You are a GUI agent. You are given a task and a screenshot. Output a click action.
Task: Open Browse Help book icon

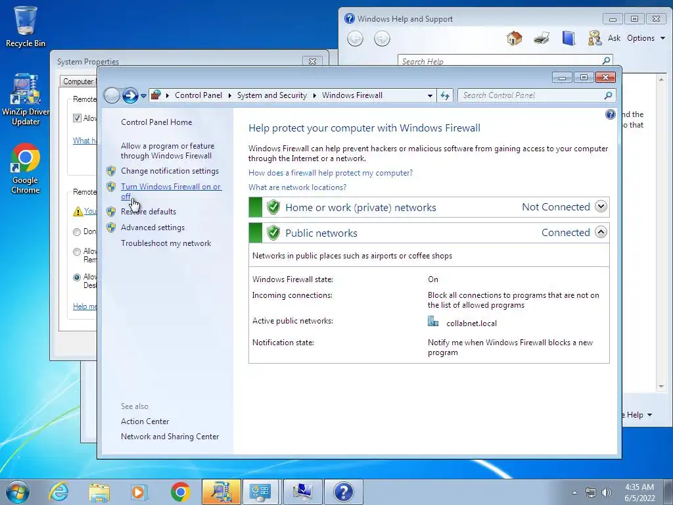tap(569, 38)
